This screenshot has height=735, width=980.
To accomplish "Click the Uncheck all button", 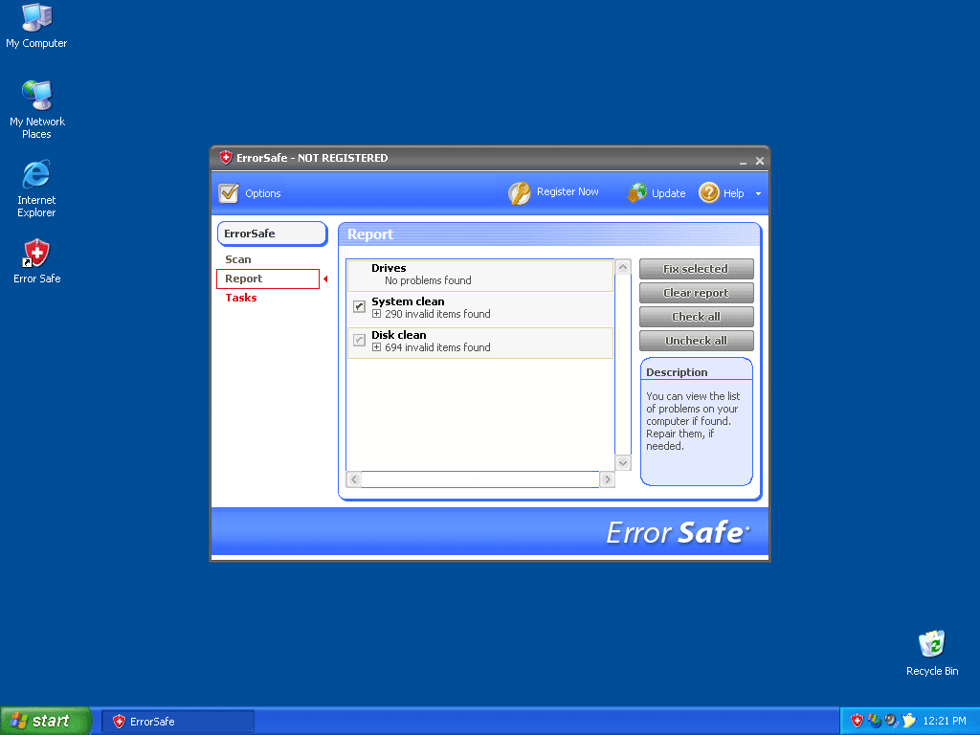I will point(696,341).
